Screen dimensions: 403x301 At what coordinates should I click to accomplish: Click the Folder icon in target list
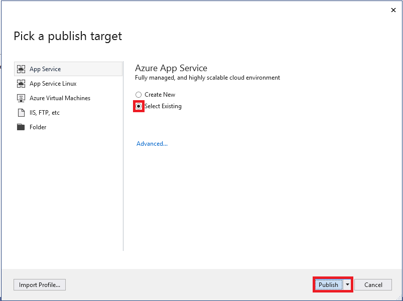[21, 127]
